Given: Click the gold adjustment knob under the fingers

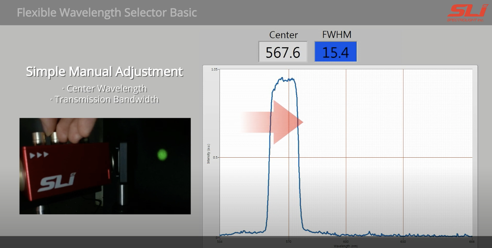Looking at the screenshot, I should [x=38, y=137].
